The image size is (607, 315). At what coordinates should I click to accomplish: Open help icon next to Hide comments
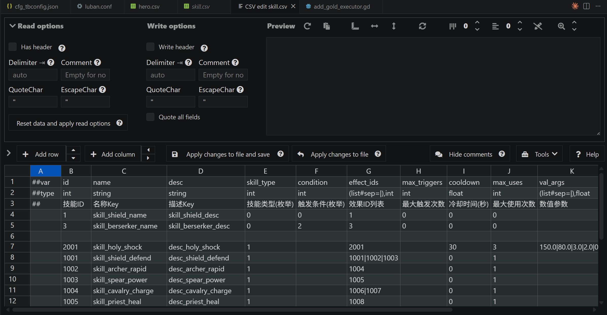[502, 154]
